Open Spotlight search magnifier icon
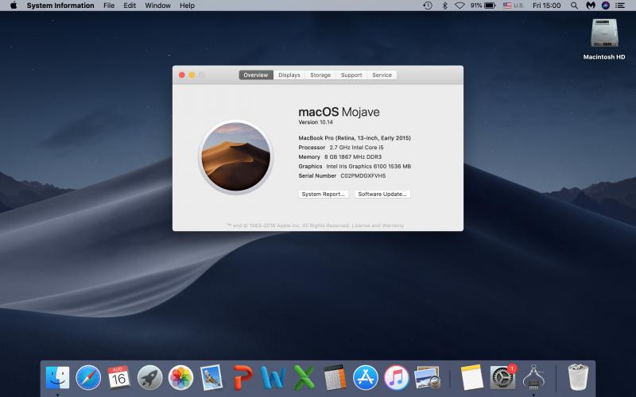Image resolution: width=636 pixels, height=397 pixels. [x=574, y=6]
